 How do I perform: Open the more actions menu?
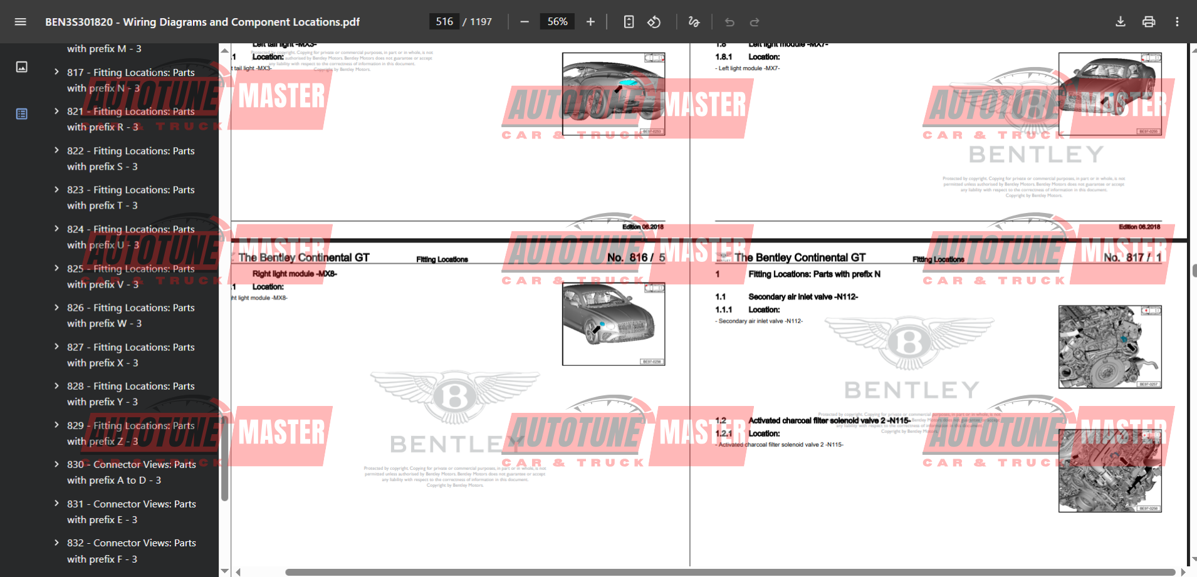(x=1177, y=22)
